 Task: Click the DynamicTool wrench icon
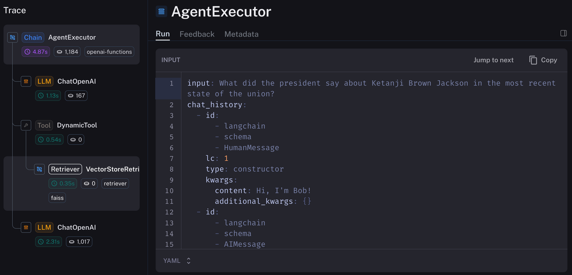point(26,125)
